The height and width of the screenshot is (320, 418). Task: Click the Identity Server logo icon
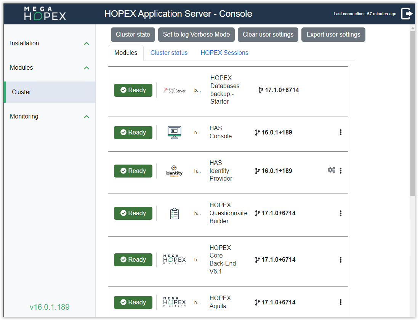(x=174, y=171)
